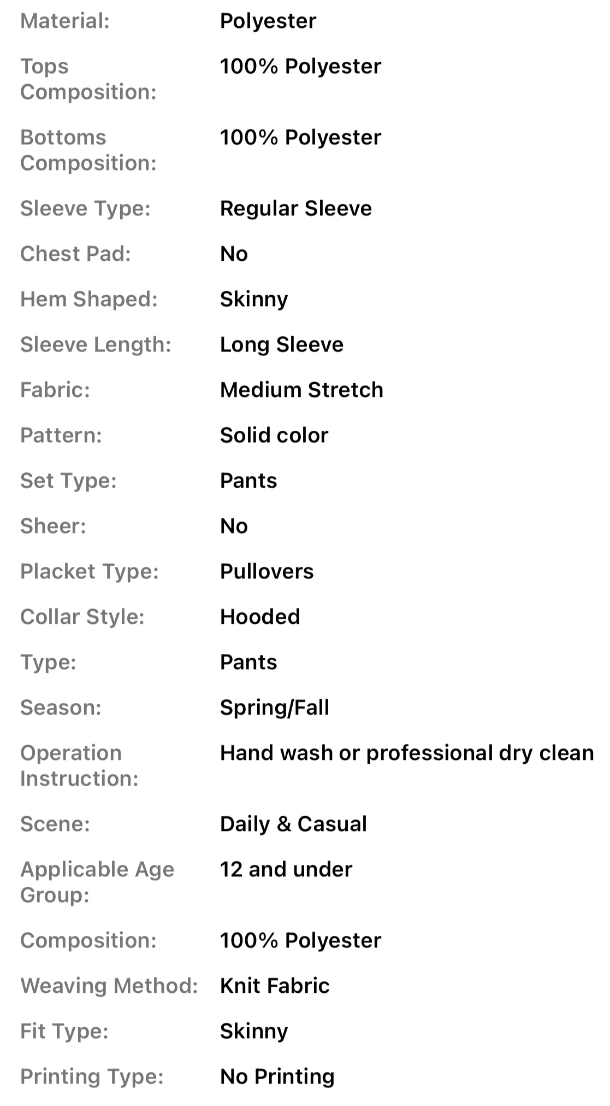Select the Pullovers placket value
This screenshot has height=1106, width=610.
click(266, 571)
